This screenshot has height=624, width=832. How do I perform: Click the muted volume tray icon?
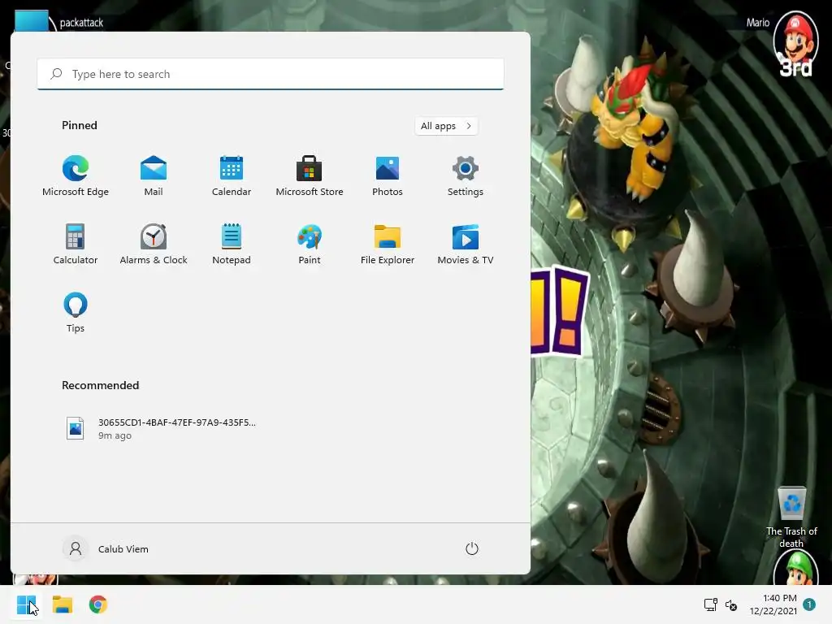coord(731,604)
